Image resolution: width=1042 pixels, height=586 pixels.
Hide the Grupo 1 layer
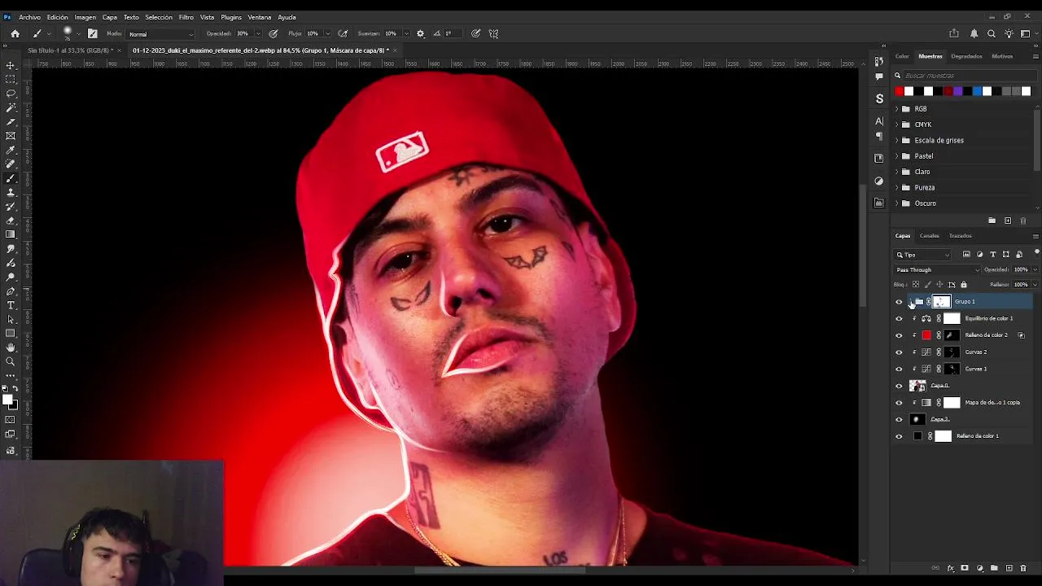899,302
